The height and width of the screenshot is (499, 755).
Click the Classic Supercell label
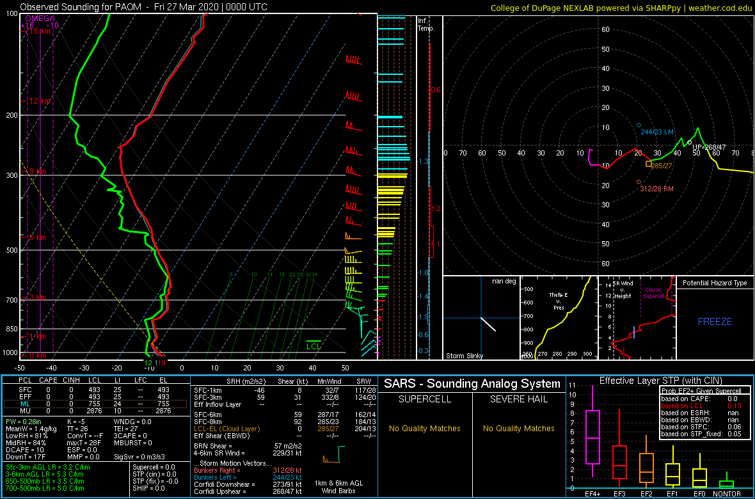pos(653,294)
